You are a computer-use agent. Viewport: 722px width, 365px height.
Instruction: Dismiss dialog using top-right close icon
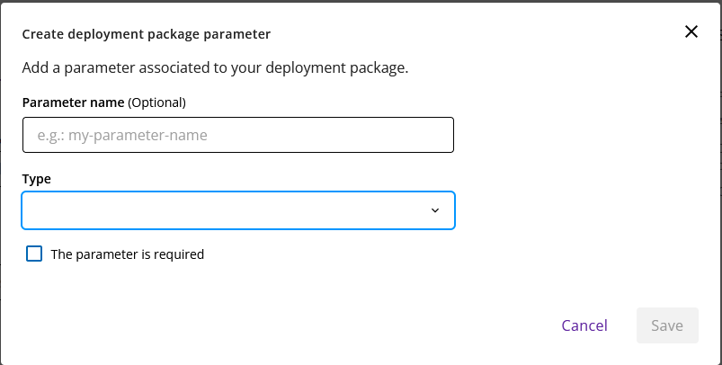pyautogui.click(x=691, y=31)
